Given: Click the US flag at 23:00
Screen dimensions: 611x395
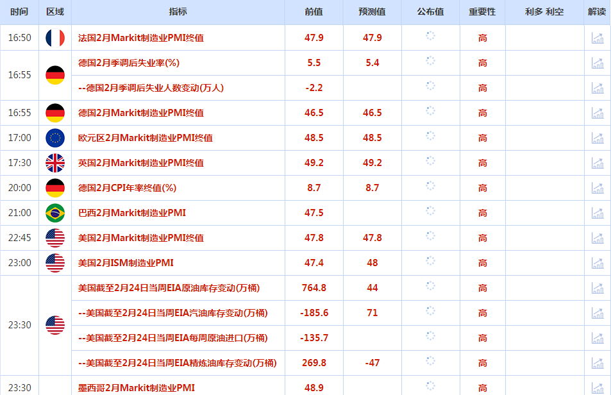Looking at the screenshot, I should [55, 263].
